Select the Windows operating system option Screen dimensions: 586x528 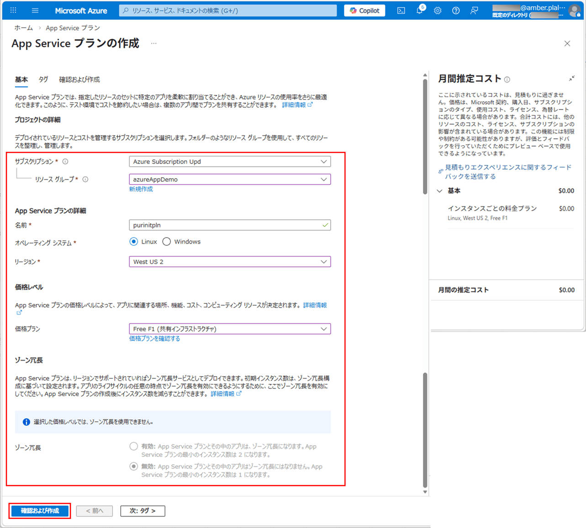pyautogui.click(x=167, y=242)
